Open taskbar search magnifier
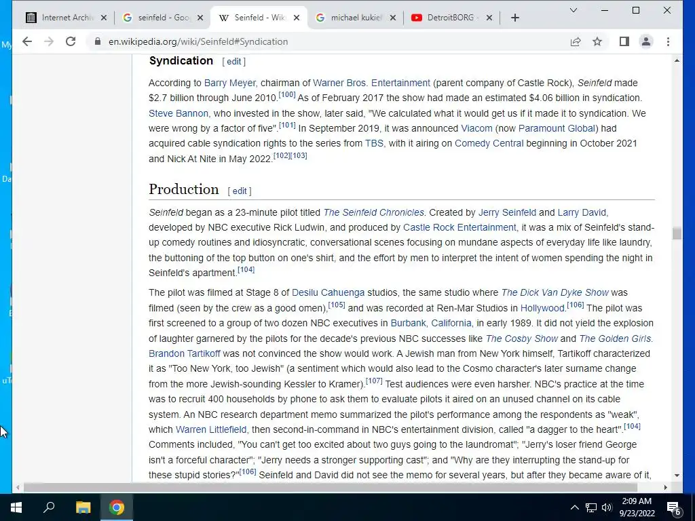This screenshot has height=521, width=695. click(49, 507)
